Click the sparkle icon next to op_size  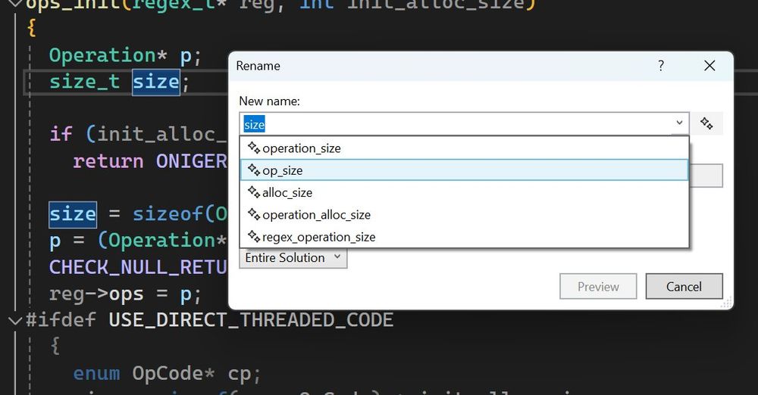(254, 170)
